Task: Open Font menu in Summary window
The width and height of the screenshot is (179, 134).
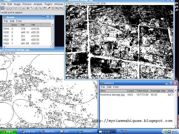Action: pyautogui.click(x=116, y=87)
